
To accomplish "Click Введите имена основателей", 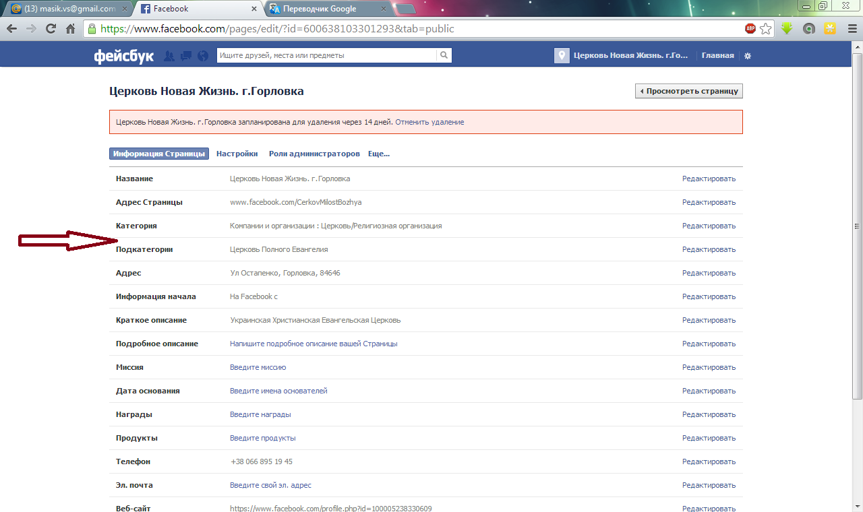I will [x=278, y=391].
